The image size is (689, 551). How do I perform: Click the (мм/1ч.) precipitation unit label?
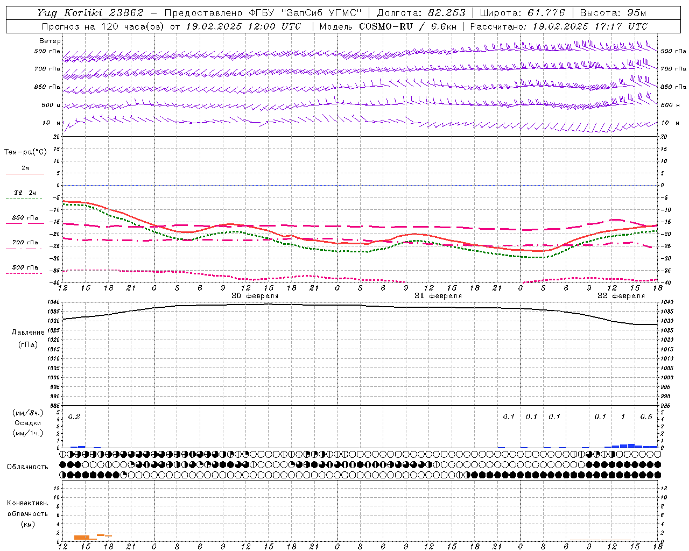point(28,433)
